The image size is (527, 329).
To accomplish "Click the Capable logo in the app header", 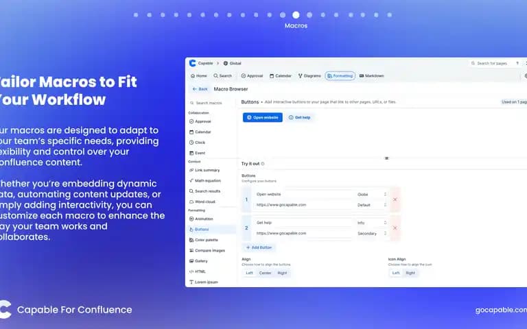I will [193, 63].
